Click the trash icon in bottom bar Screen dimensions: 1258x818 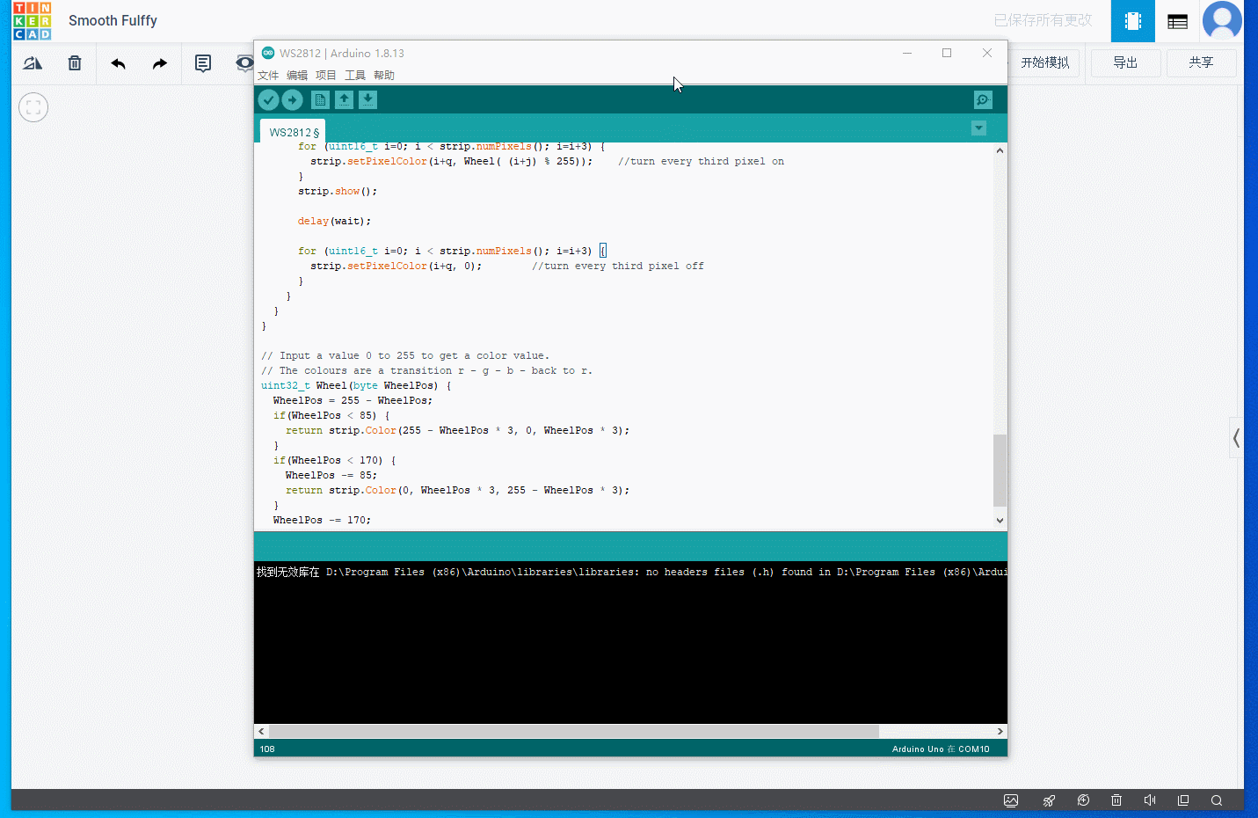[x=1116, y=800]
